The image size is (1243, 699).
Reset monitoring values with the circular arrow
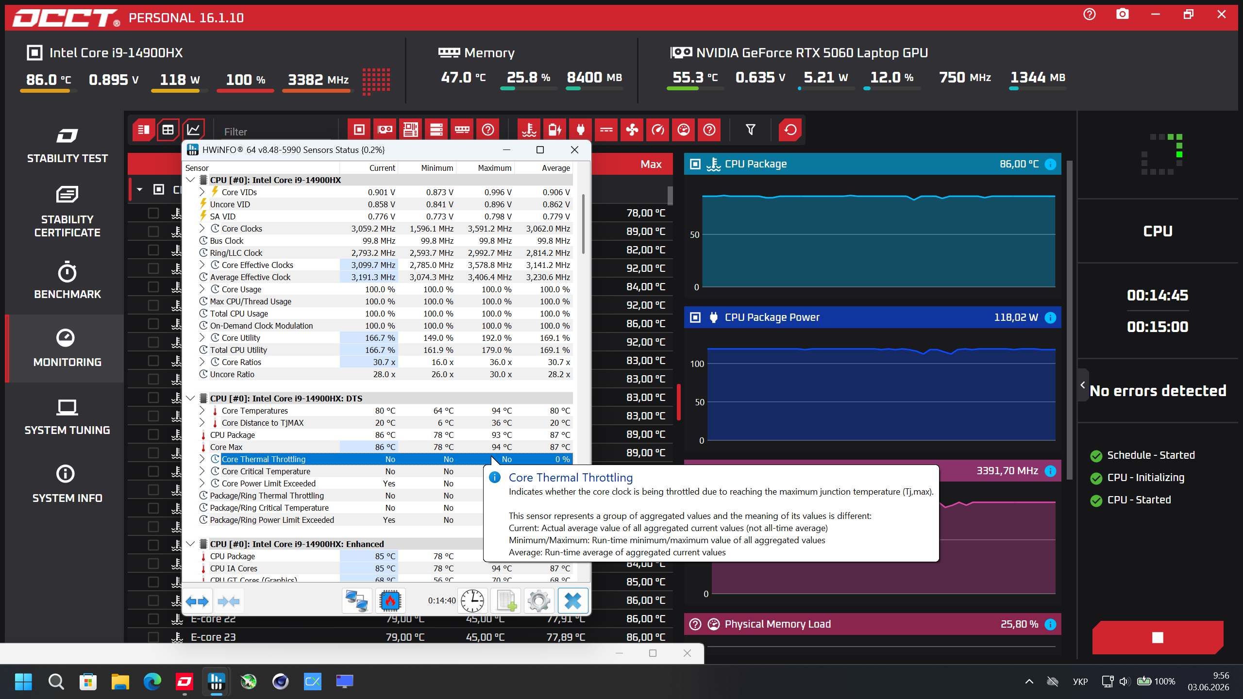tap(790, 130)
